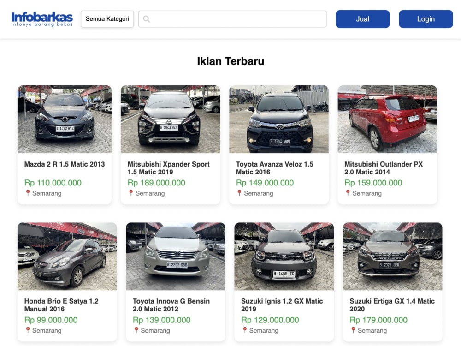461x346 pixels.
Task: Open listing title Suzuki Ignis 1.2 GX Matic 2019
Action: pos(282,305)
